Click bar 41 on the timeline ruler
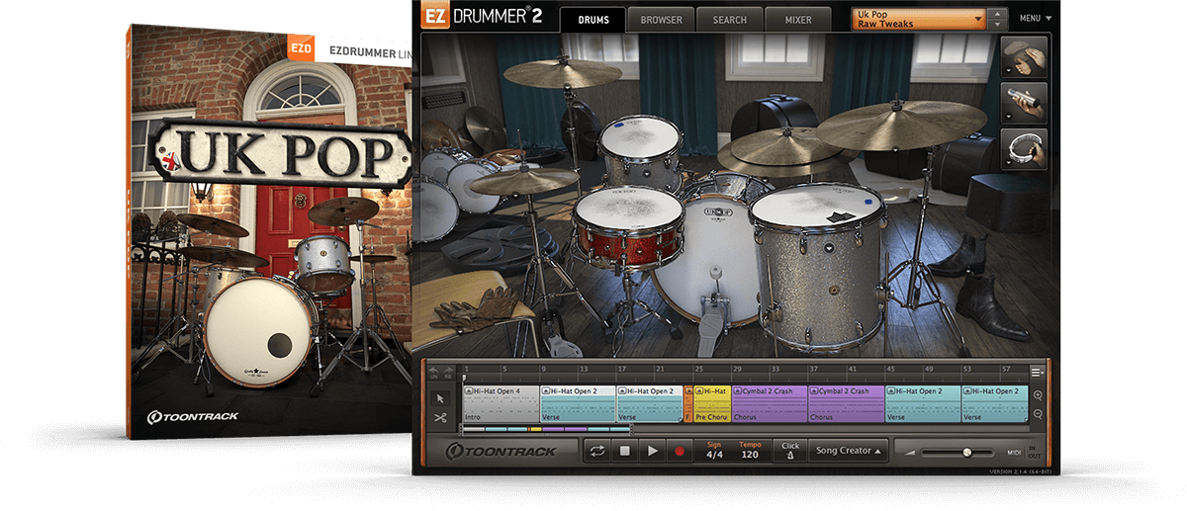 pos(854,369)
